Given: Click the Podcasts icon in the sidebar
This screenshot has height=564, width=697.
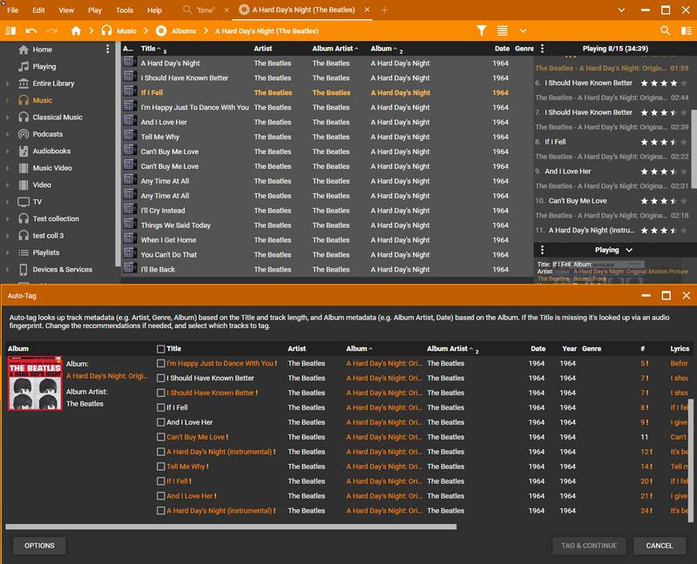Looking at the screenshot, I should [24, 134].
